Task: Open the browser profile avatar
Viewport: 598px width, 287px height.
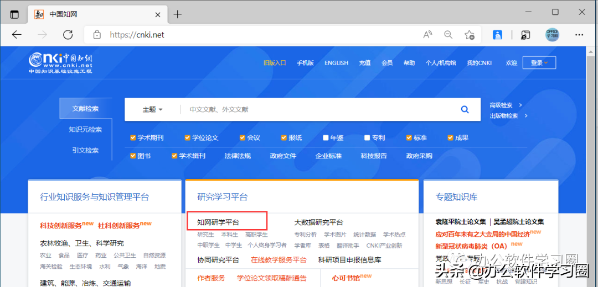Action: [552, 35]
